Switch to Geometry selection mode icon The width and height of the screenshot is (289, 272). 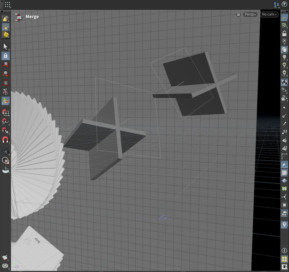coord(6,27)
